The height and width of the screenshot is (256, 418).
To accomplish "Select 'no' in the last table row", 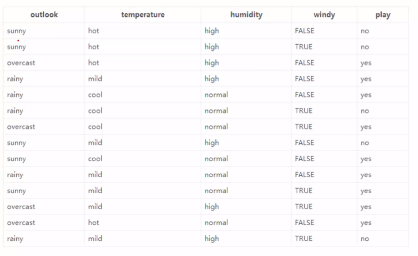I will coord(365,239).
